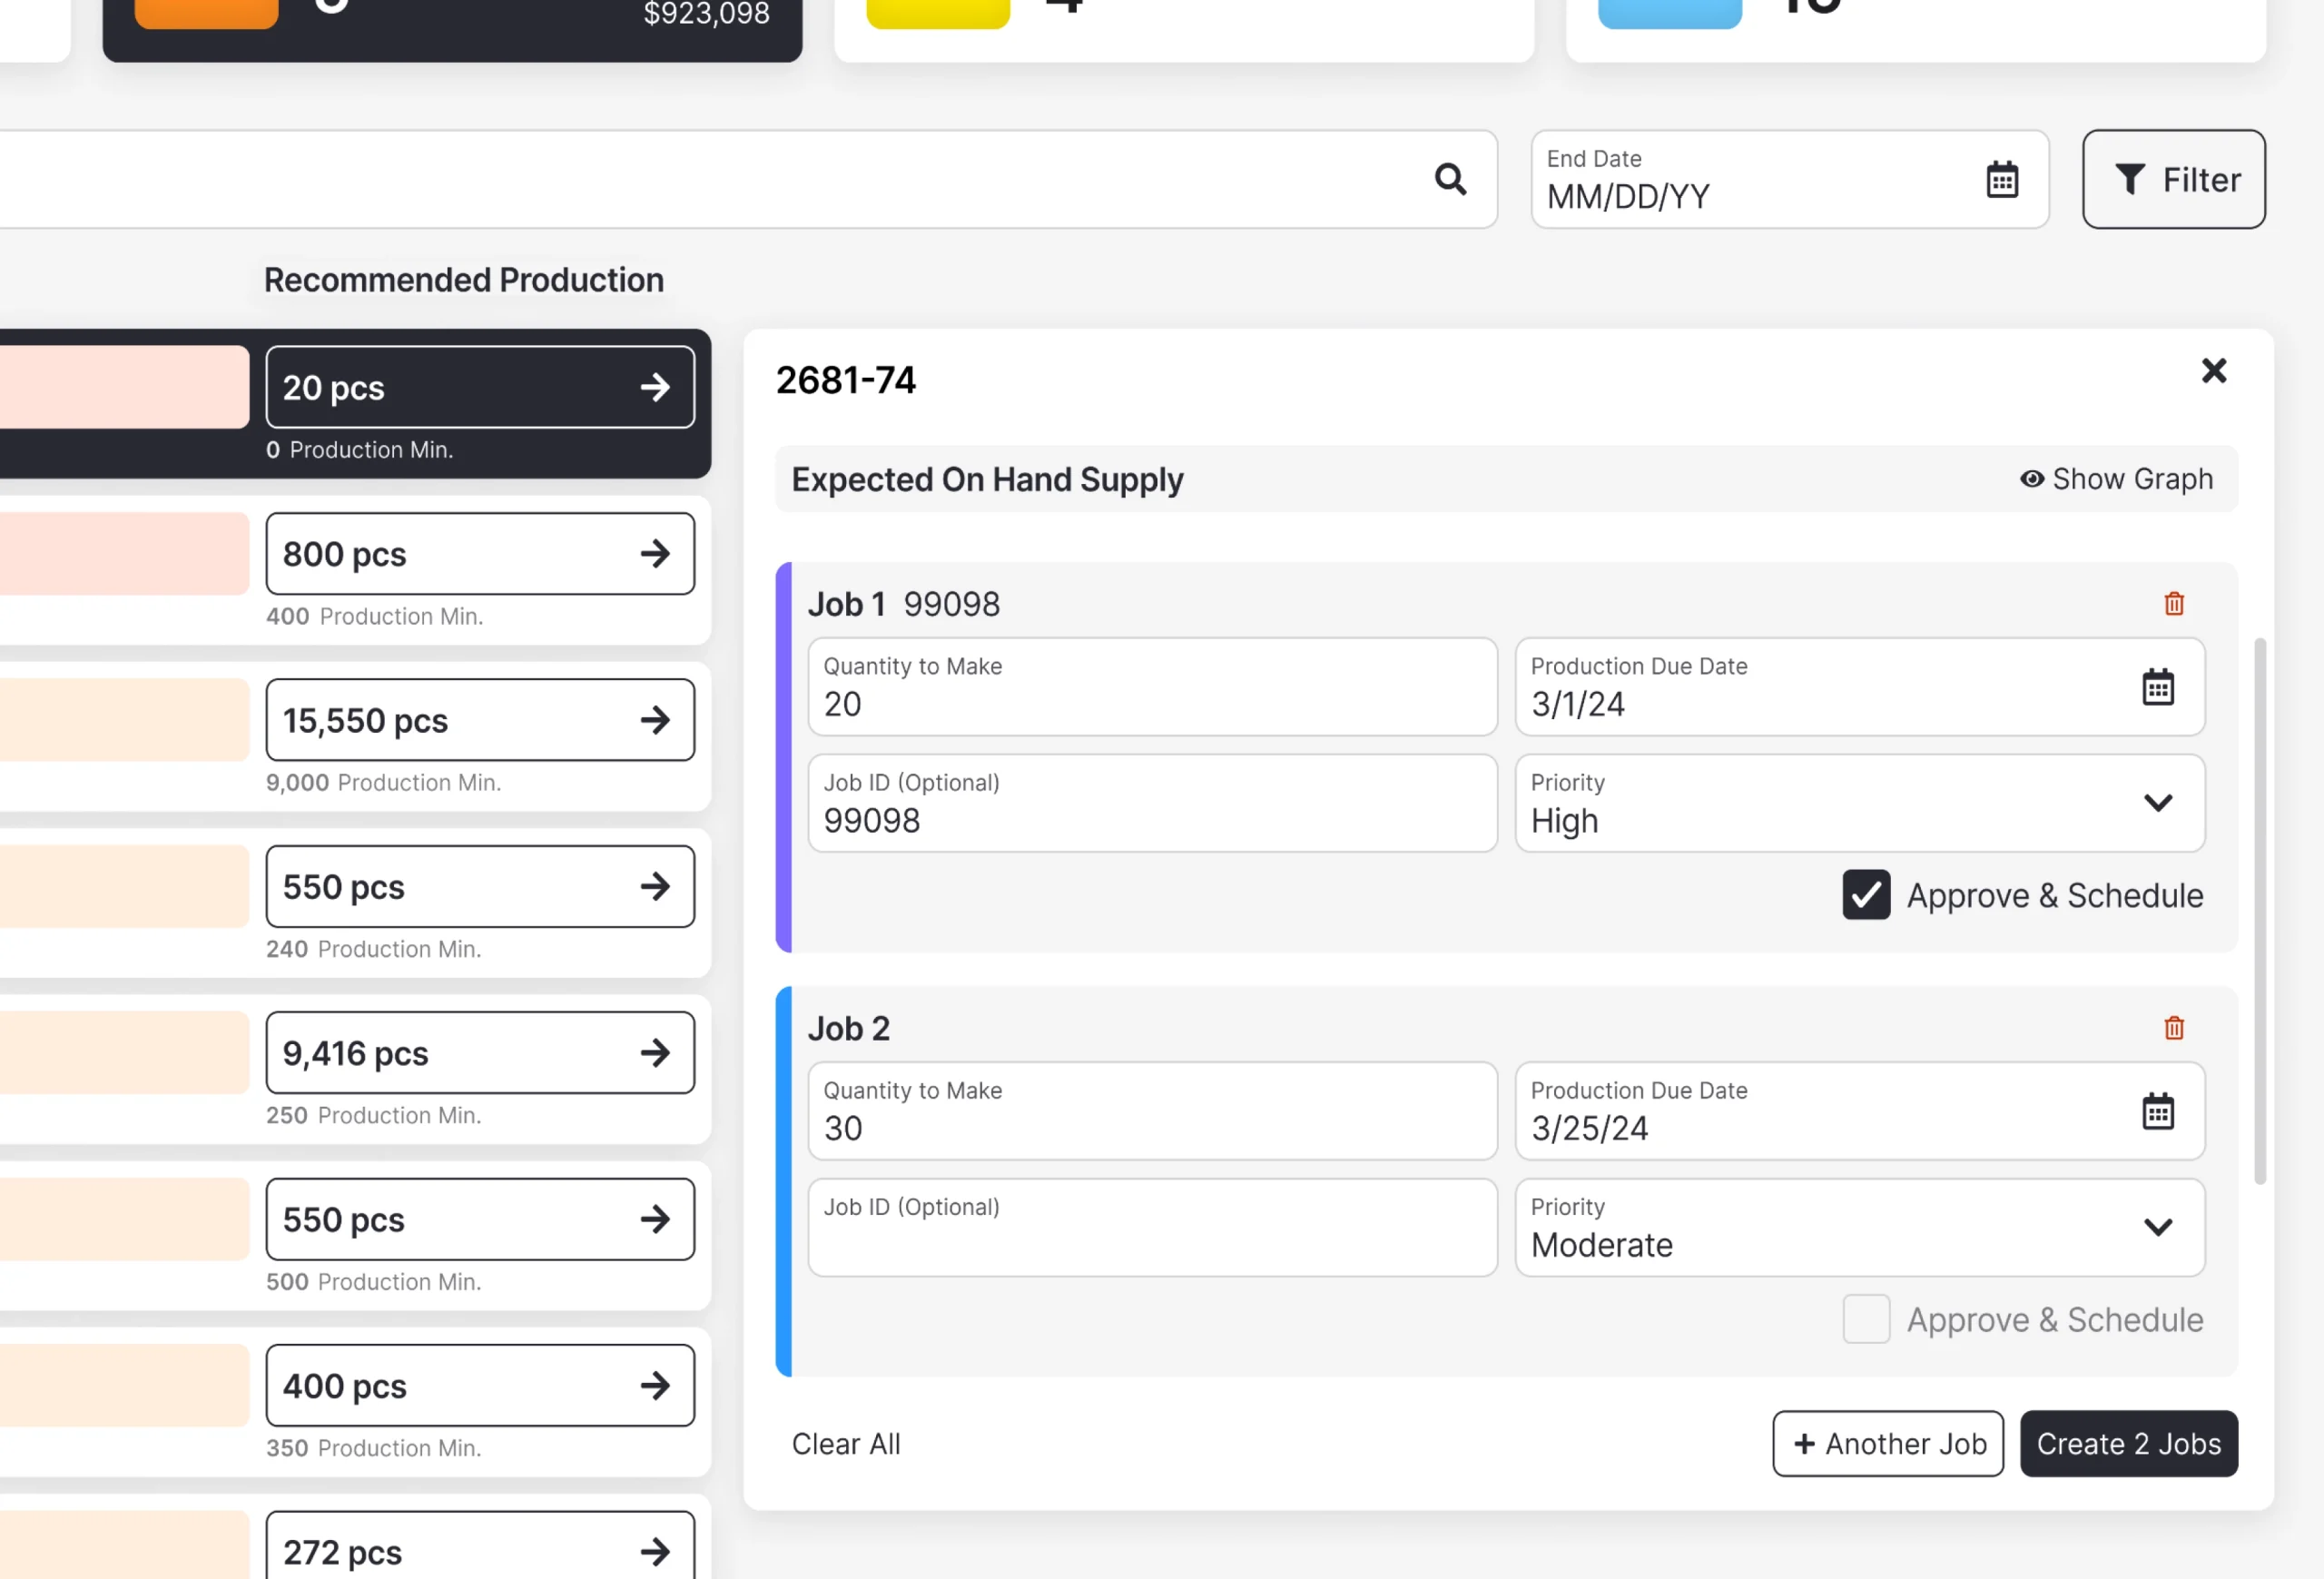Open calendar for Job 2 due date
This screenshot has width=2324, height=1579.
point(2158,1111)
